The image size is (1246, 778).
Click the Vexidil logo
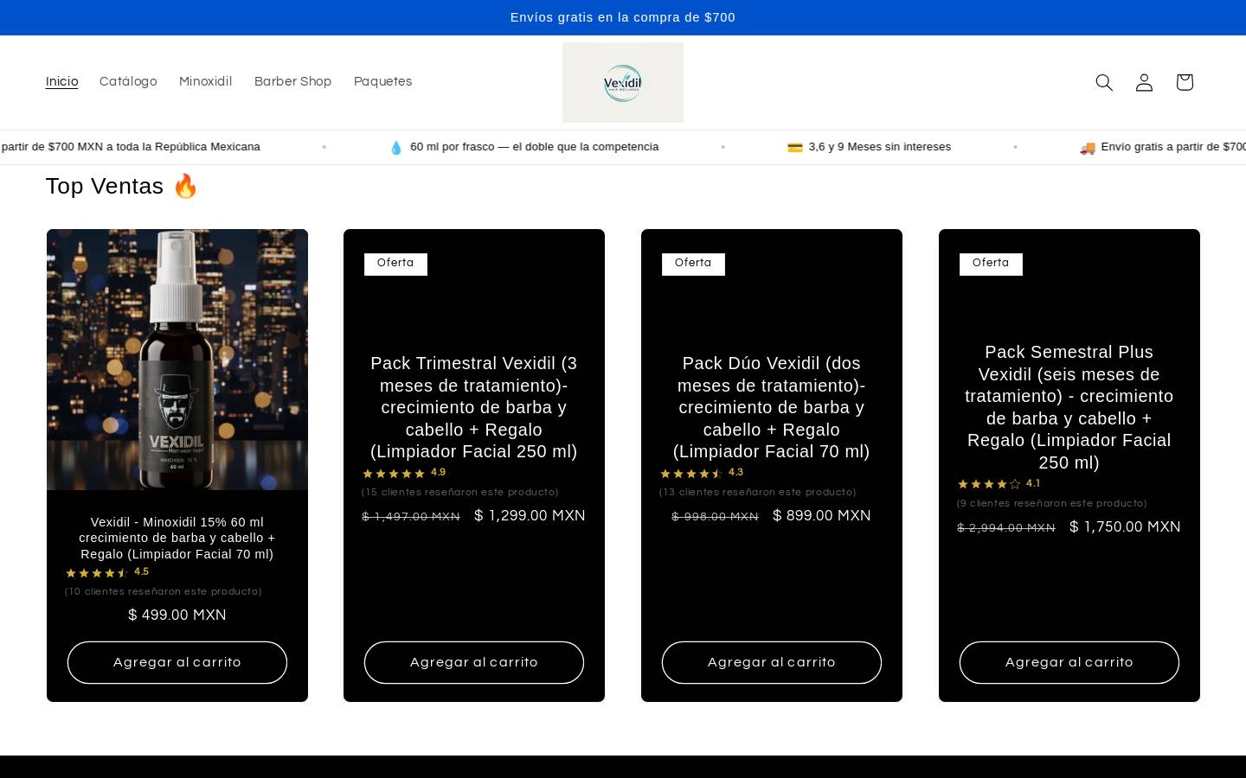623,82
